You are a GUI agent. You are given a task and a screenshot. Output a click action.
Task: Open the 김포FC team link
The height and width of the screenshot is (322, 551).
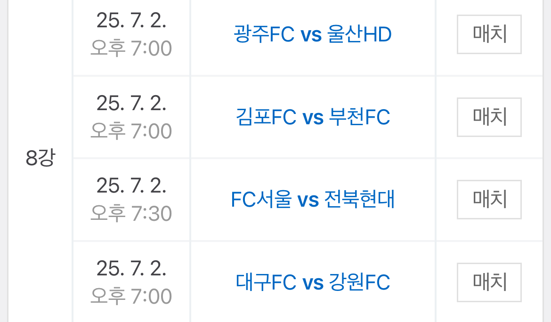pyautogui.click(x=266, y=117)
